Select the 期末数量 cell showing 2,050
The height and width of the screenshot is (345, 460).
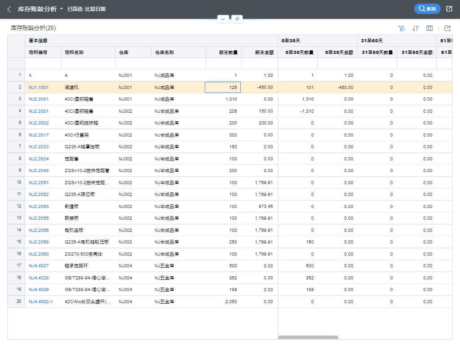[x=224, y=301]
